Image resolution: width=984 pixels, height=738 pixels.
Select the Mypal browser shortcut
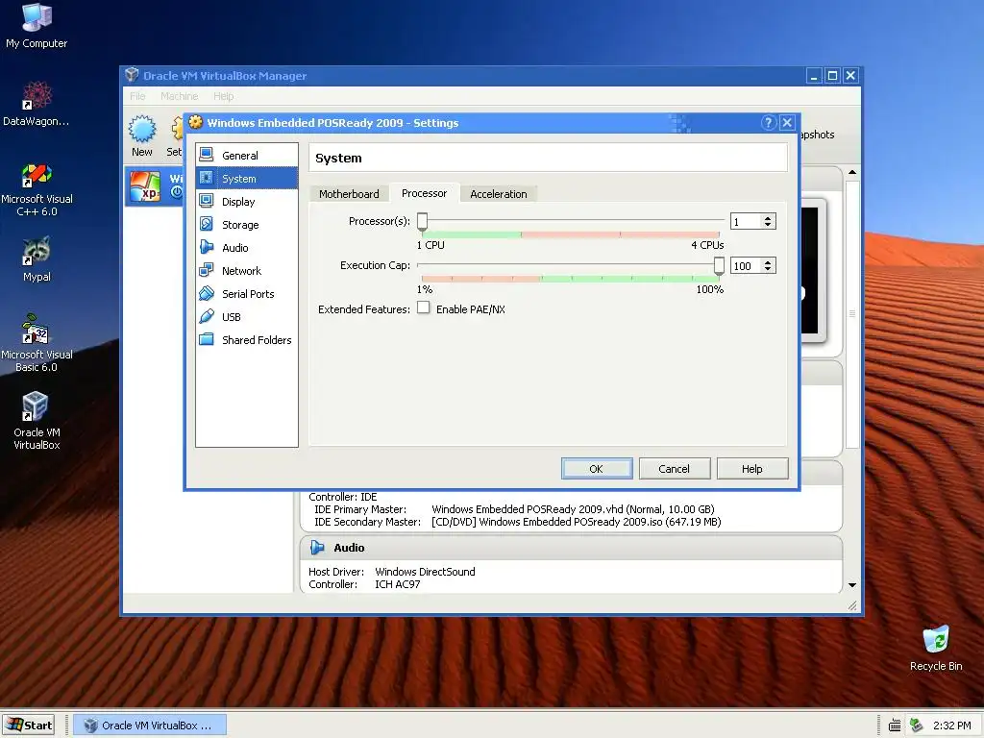click(x=37, y=259)
